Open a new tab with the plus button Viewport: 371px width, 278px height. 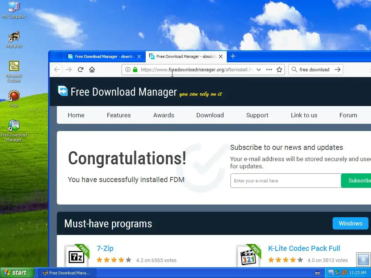click(233, 56)
